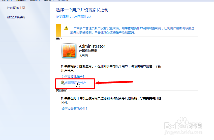Open the 为何需要此帐户? link
The width and height of the screenshot is (214, 140).
point(73,76)
